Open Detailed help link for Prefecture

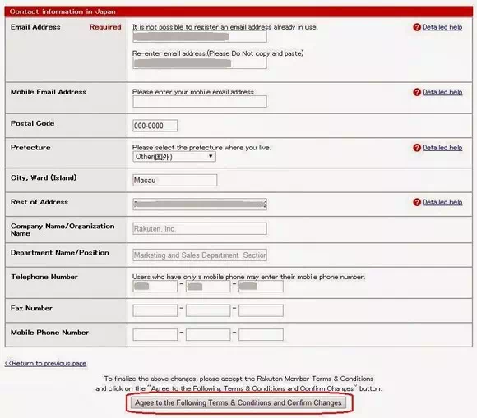442,148
